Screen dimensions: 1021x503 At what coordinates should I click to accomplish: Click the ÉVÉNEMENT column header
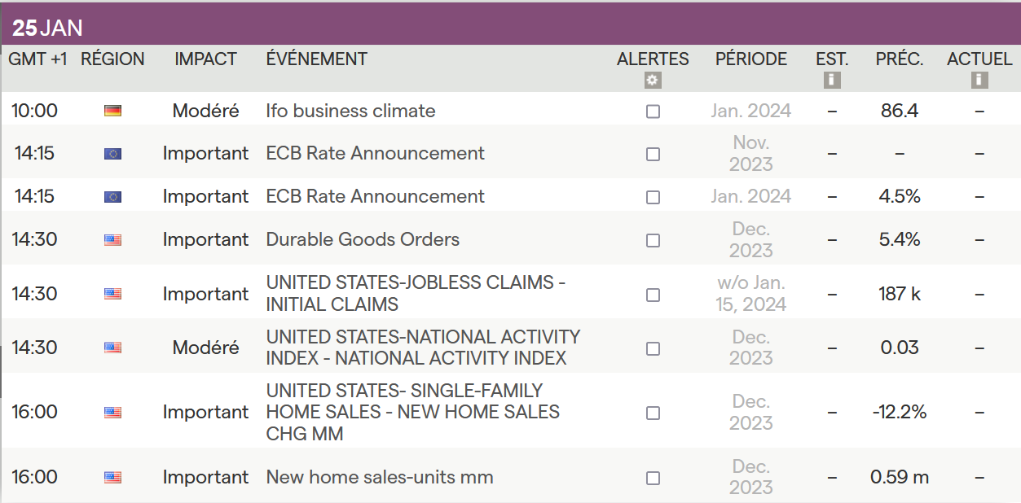tap(316, 59)
